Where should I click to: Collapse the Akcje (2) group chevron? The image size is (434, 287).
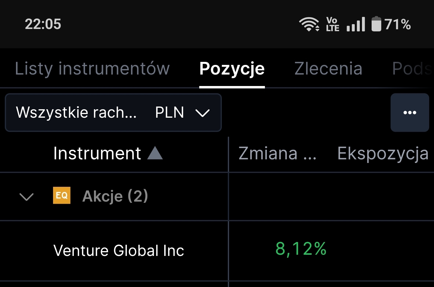coord(27,197)
